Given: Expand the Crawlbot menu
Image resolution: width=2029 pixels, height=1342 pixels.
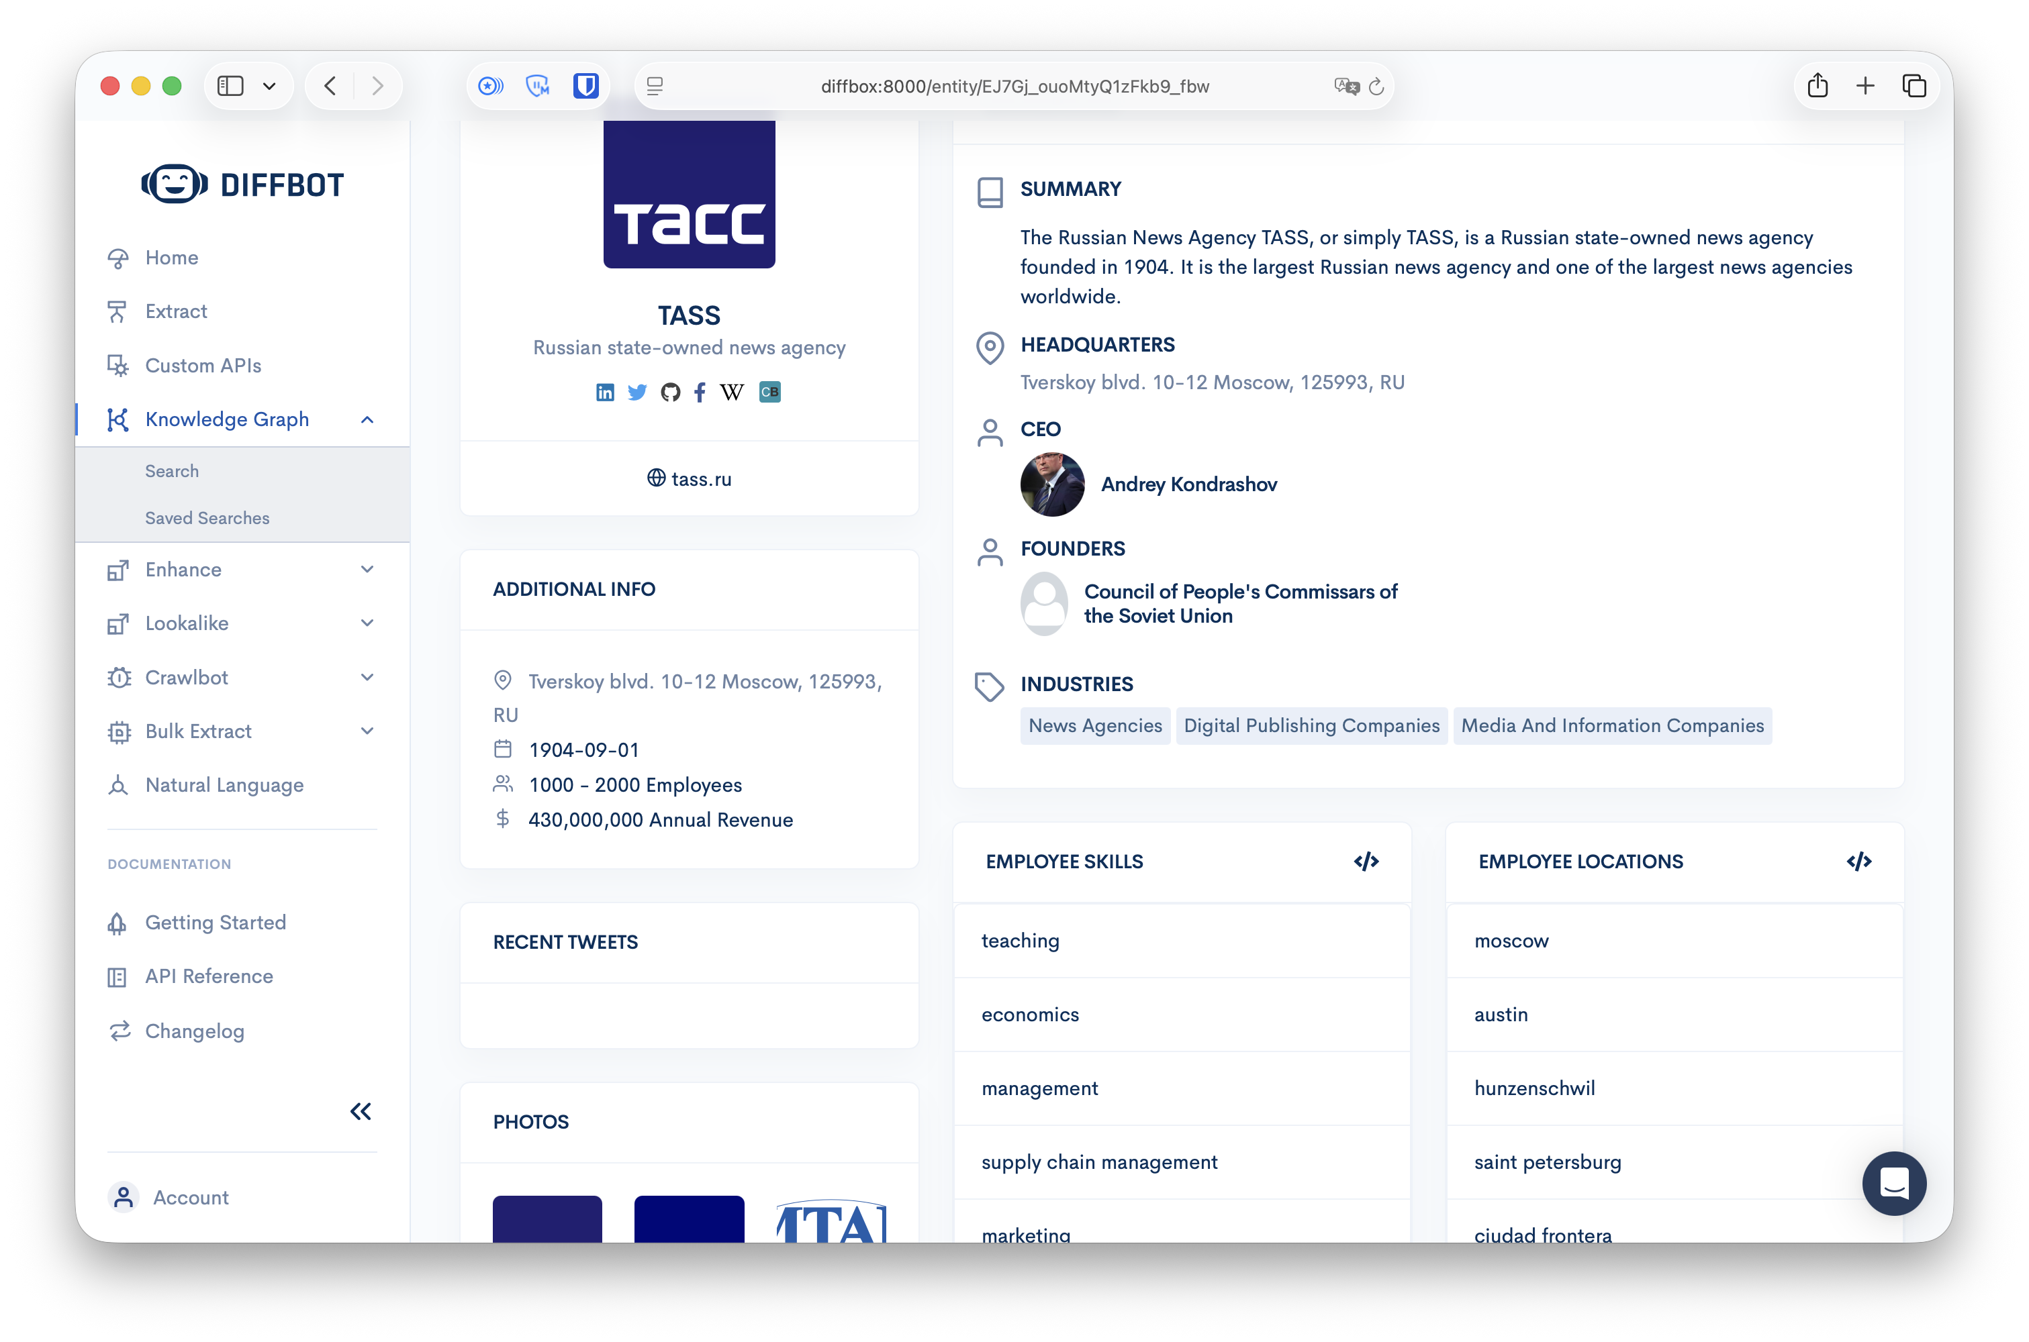Looking at the screenshot, I should [367, 677].
